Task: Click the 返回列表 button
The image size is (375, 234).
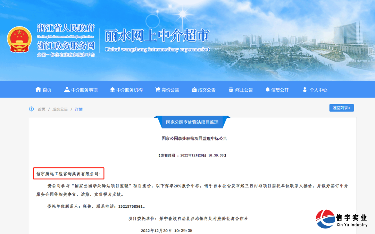Action: click(x=341, y=108)
